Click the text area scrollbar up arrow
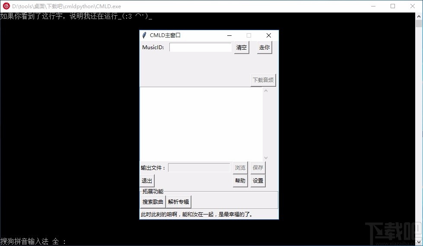The image size is (423, 246). pyautogui.click(x=266, y=91)
